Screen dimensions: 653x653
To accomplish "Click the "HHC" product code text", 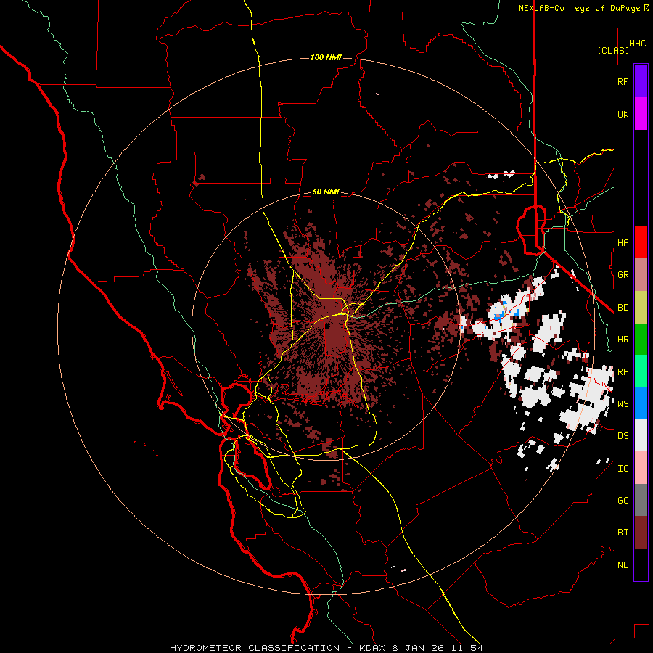I will point(637,44).
